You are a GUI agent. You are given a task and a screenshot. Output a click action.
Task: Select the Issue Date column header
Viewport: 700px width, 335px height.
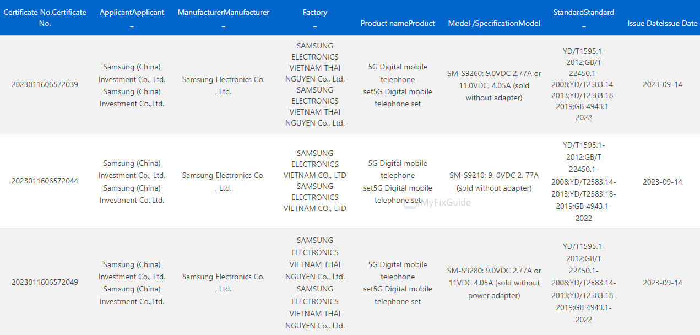tap(662, 23)
